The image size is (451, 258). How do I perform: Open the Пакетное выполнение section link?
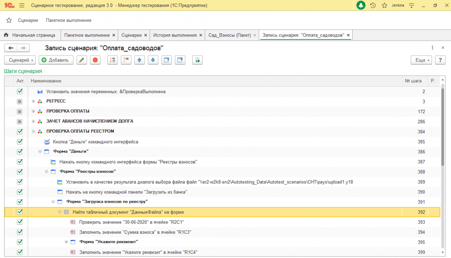coord(69,20)
